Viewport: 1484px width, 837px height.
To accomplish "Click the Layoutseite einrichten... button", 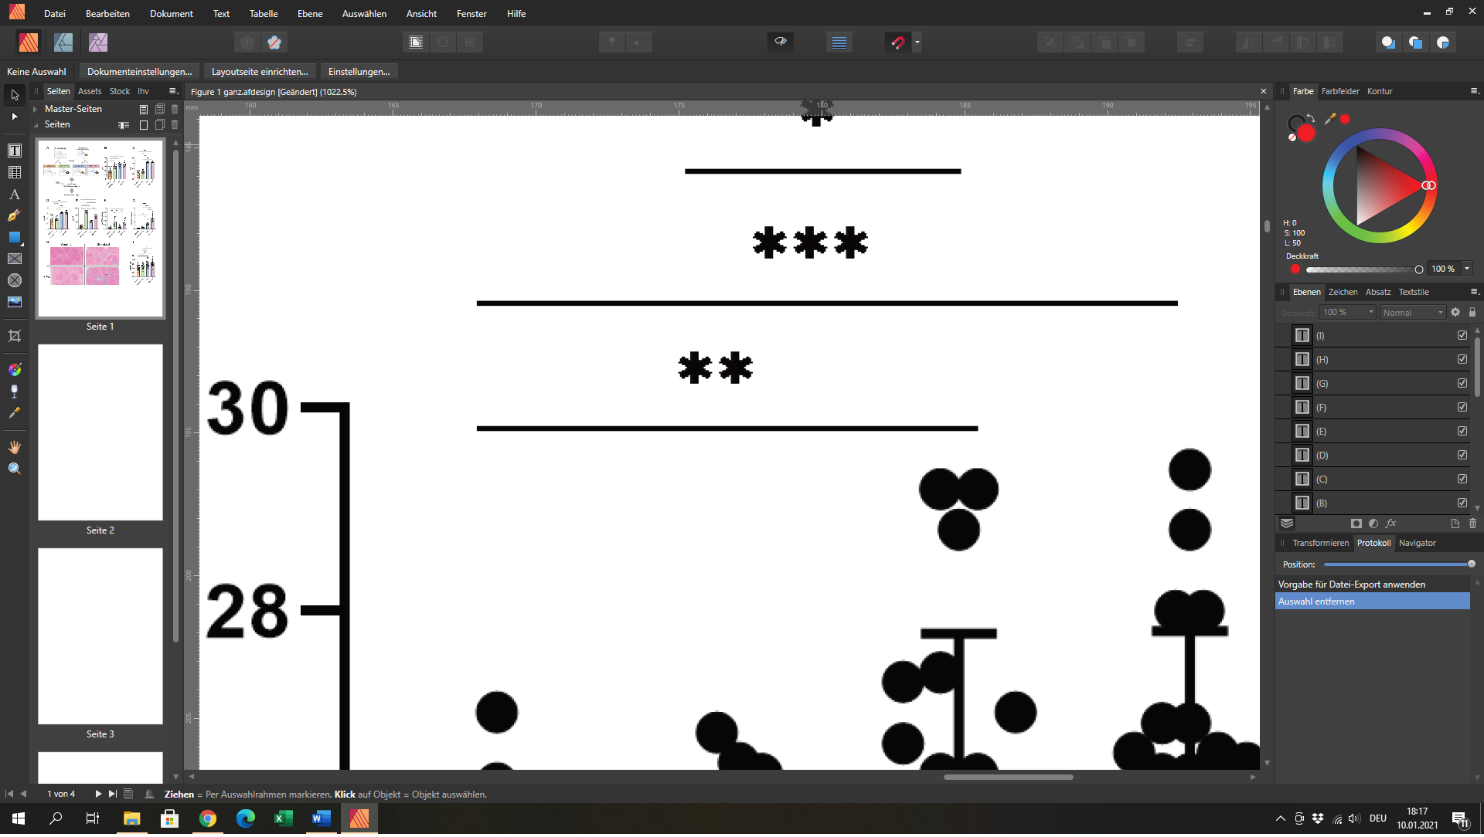I will click(x=260, y=72).
